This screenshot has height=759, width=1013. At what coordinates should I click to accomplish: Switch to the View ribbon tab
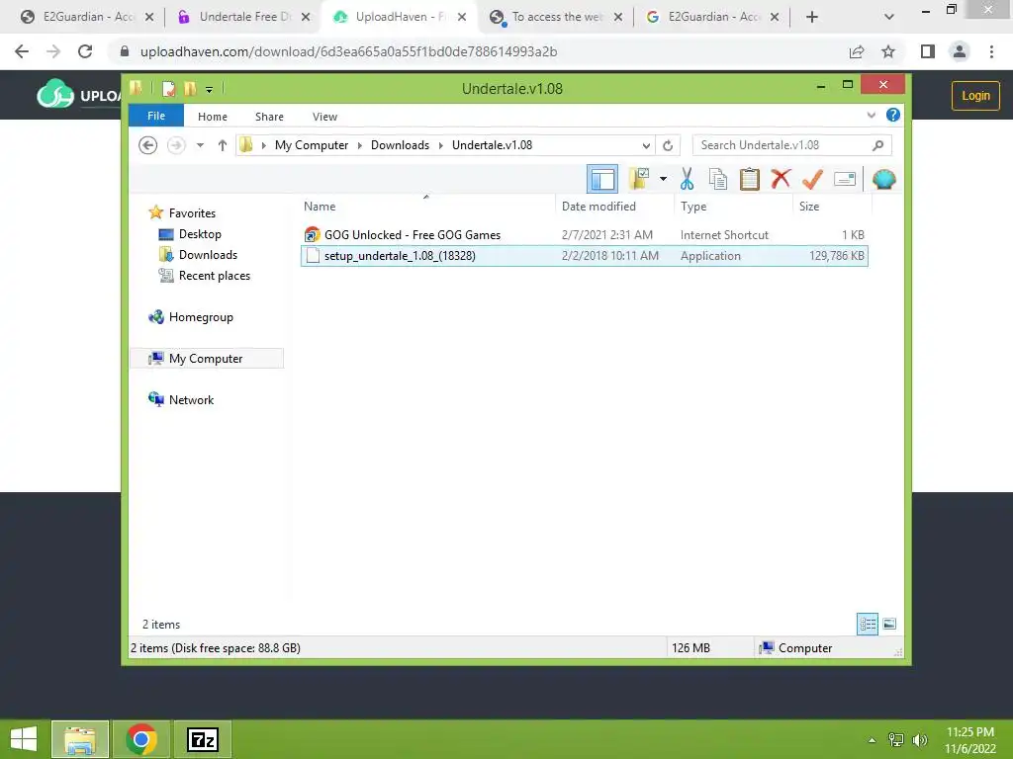pos(324,117)
